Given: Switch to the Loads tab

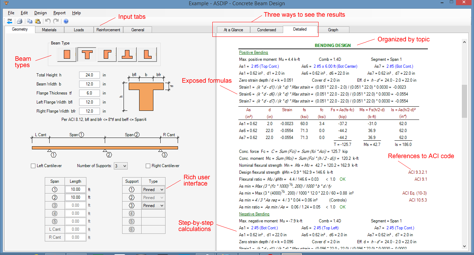Looking at the screenshot, I should click(x=79, y=30).
